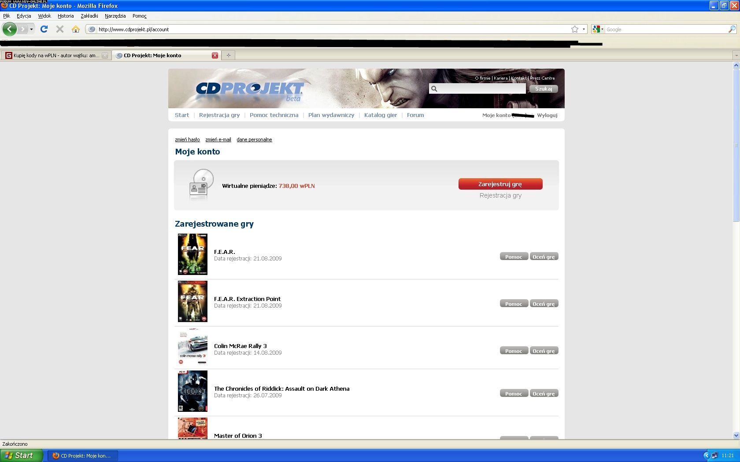
Task: Click the 'zmień e-mail' link
Action: (x=218, y=139)
